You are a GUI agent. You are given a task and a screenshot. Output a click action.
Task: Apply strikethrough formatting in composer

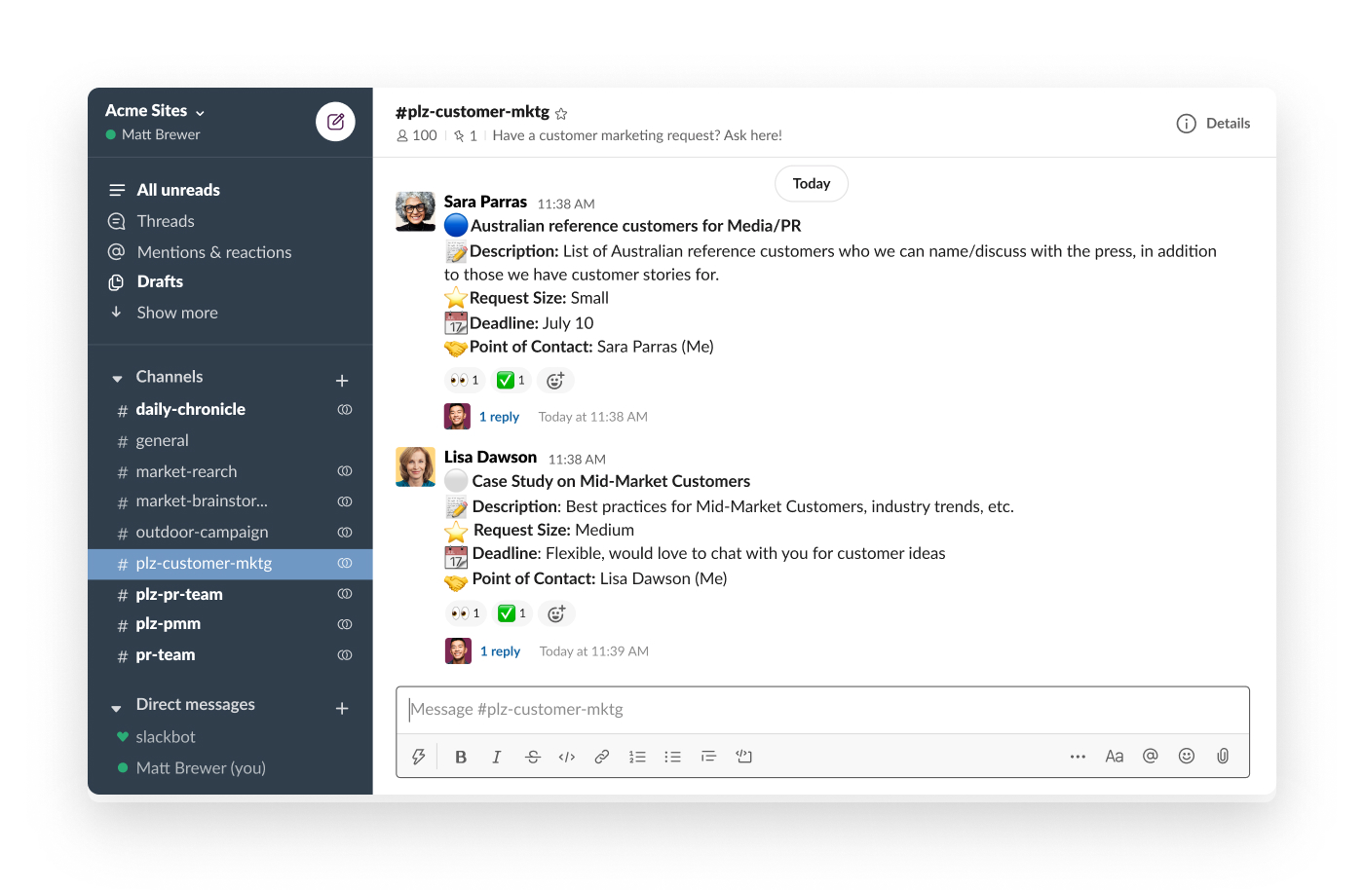(x=532, y=757)
